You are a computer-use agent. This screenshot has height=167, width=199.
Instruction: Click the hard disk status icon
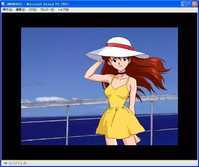click(5, 163)
